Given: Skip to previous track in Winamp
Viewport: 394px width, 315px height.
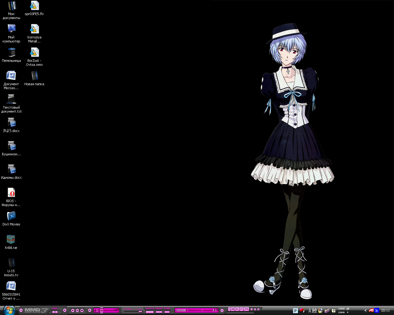Looking at the screenshot, I should 65,310.
